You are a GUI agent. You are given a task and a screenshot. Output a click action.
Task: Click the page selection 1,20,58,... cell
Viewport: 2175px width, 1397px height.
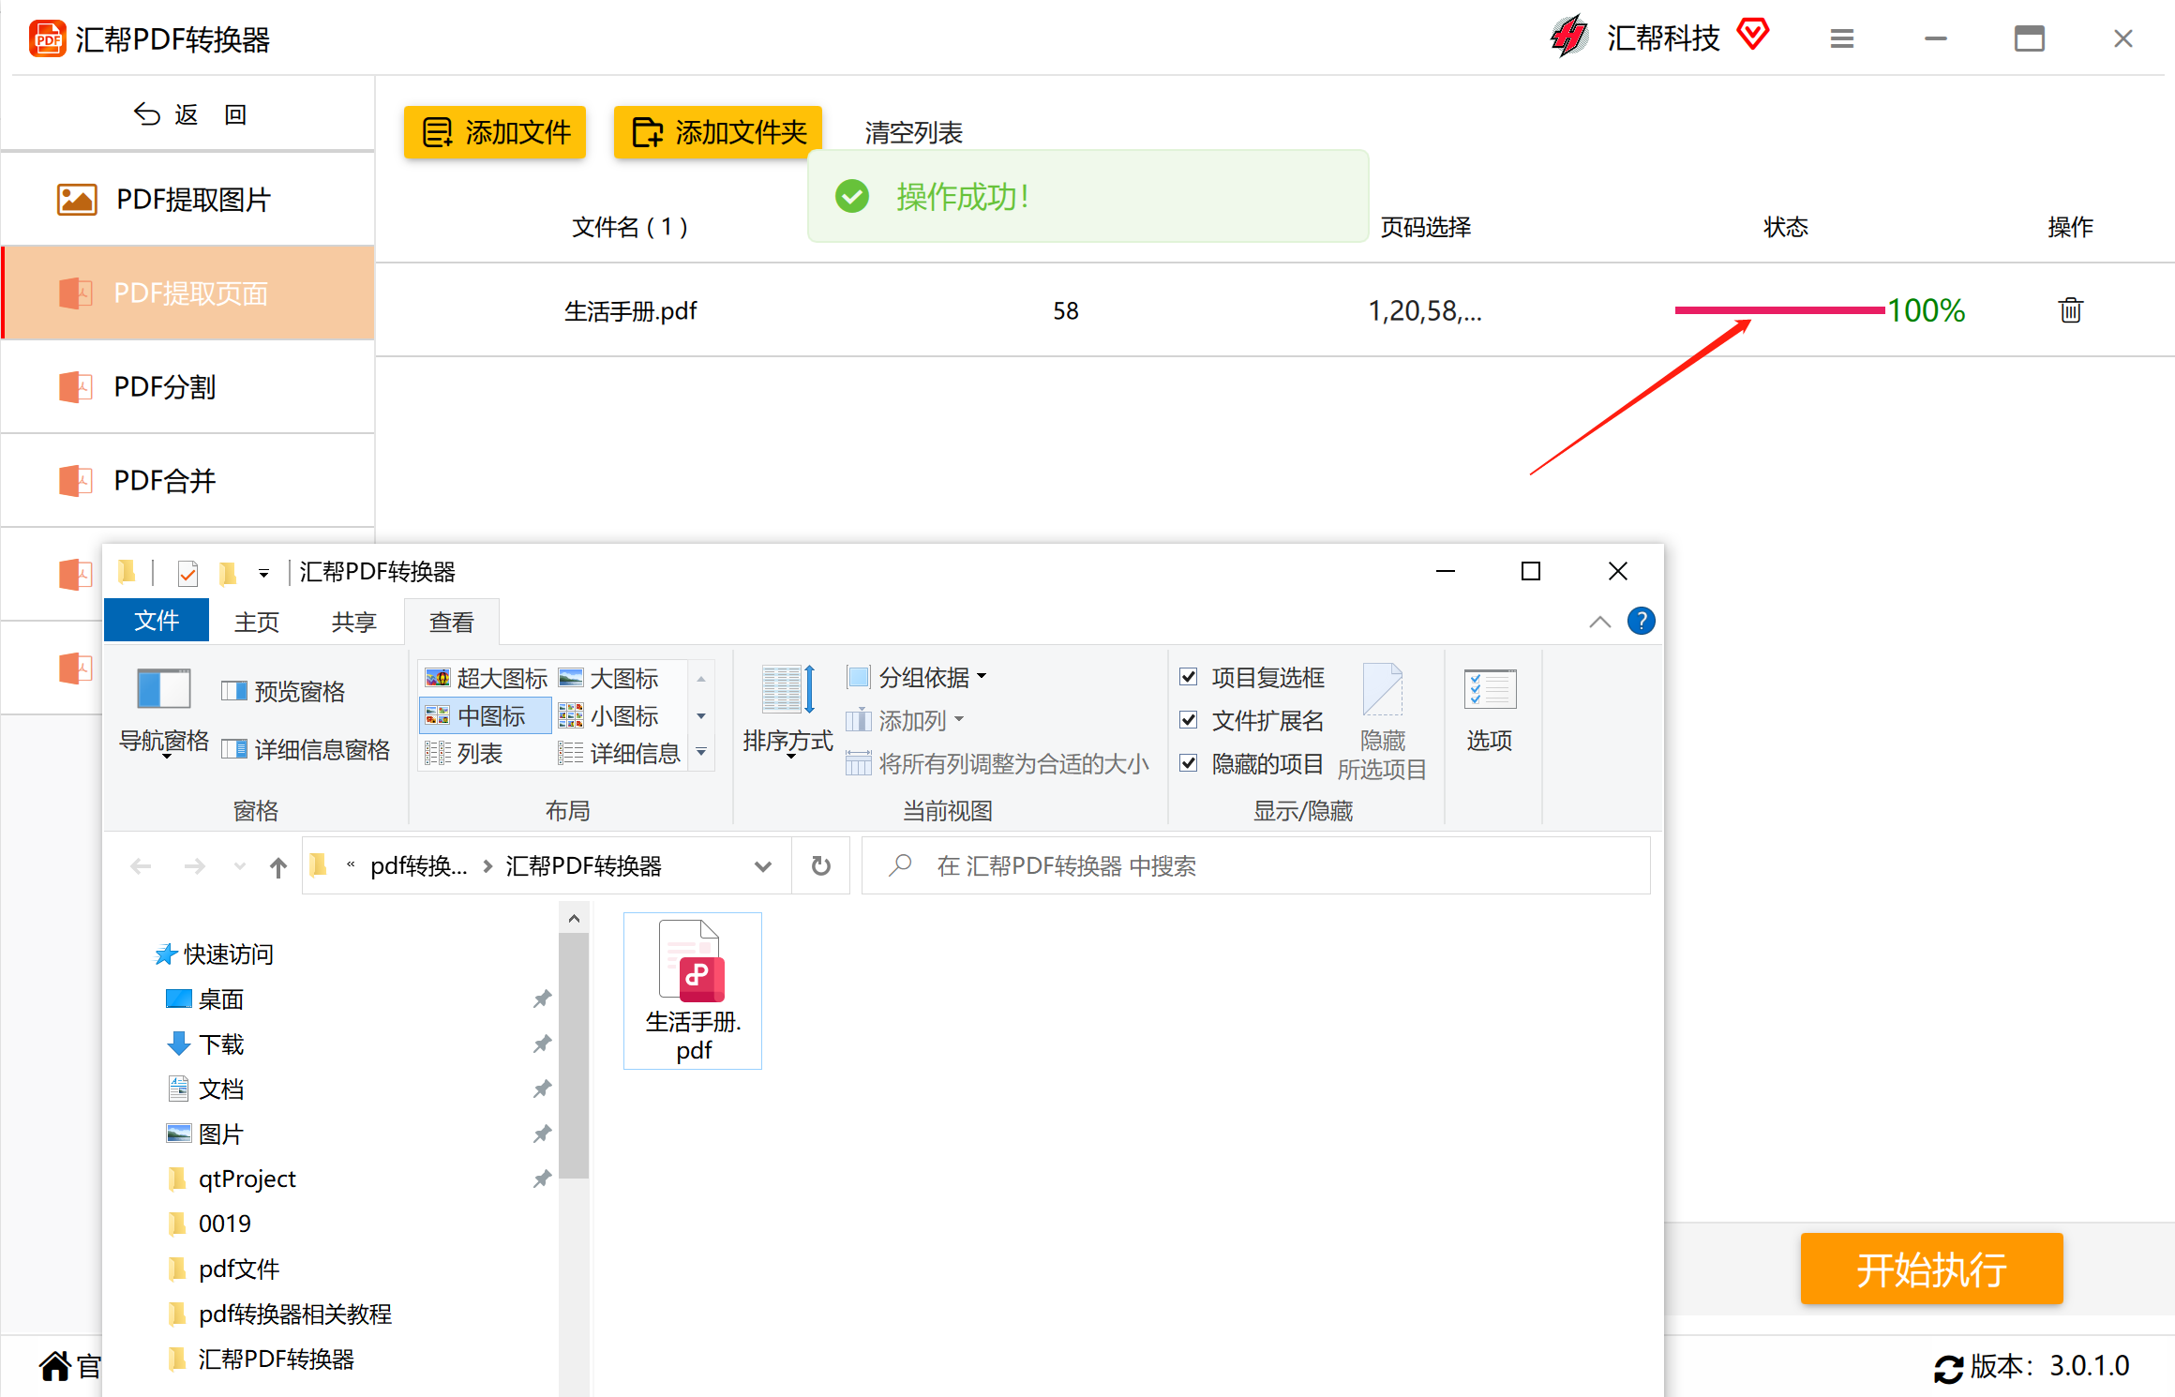coord(1425,310)
